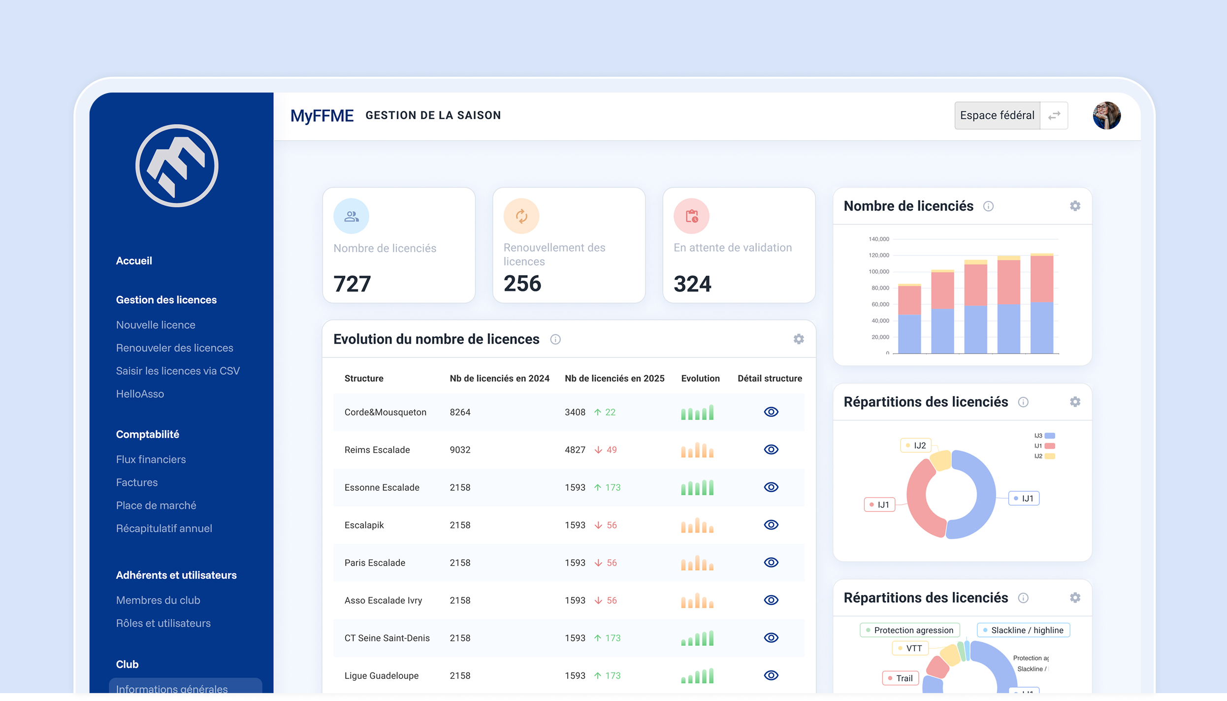Open Renouveler des licences link
This screenshot has width=1227, height=701.
pyautogui.click(x=174, y=348)
